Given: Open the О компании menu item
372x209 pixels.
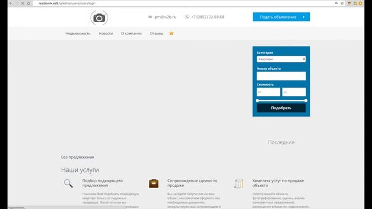Looking at the screenshot, I should tap(131, 34).
